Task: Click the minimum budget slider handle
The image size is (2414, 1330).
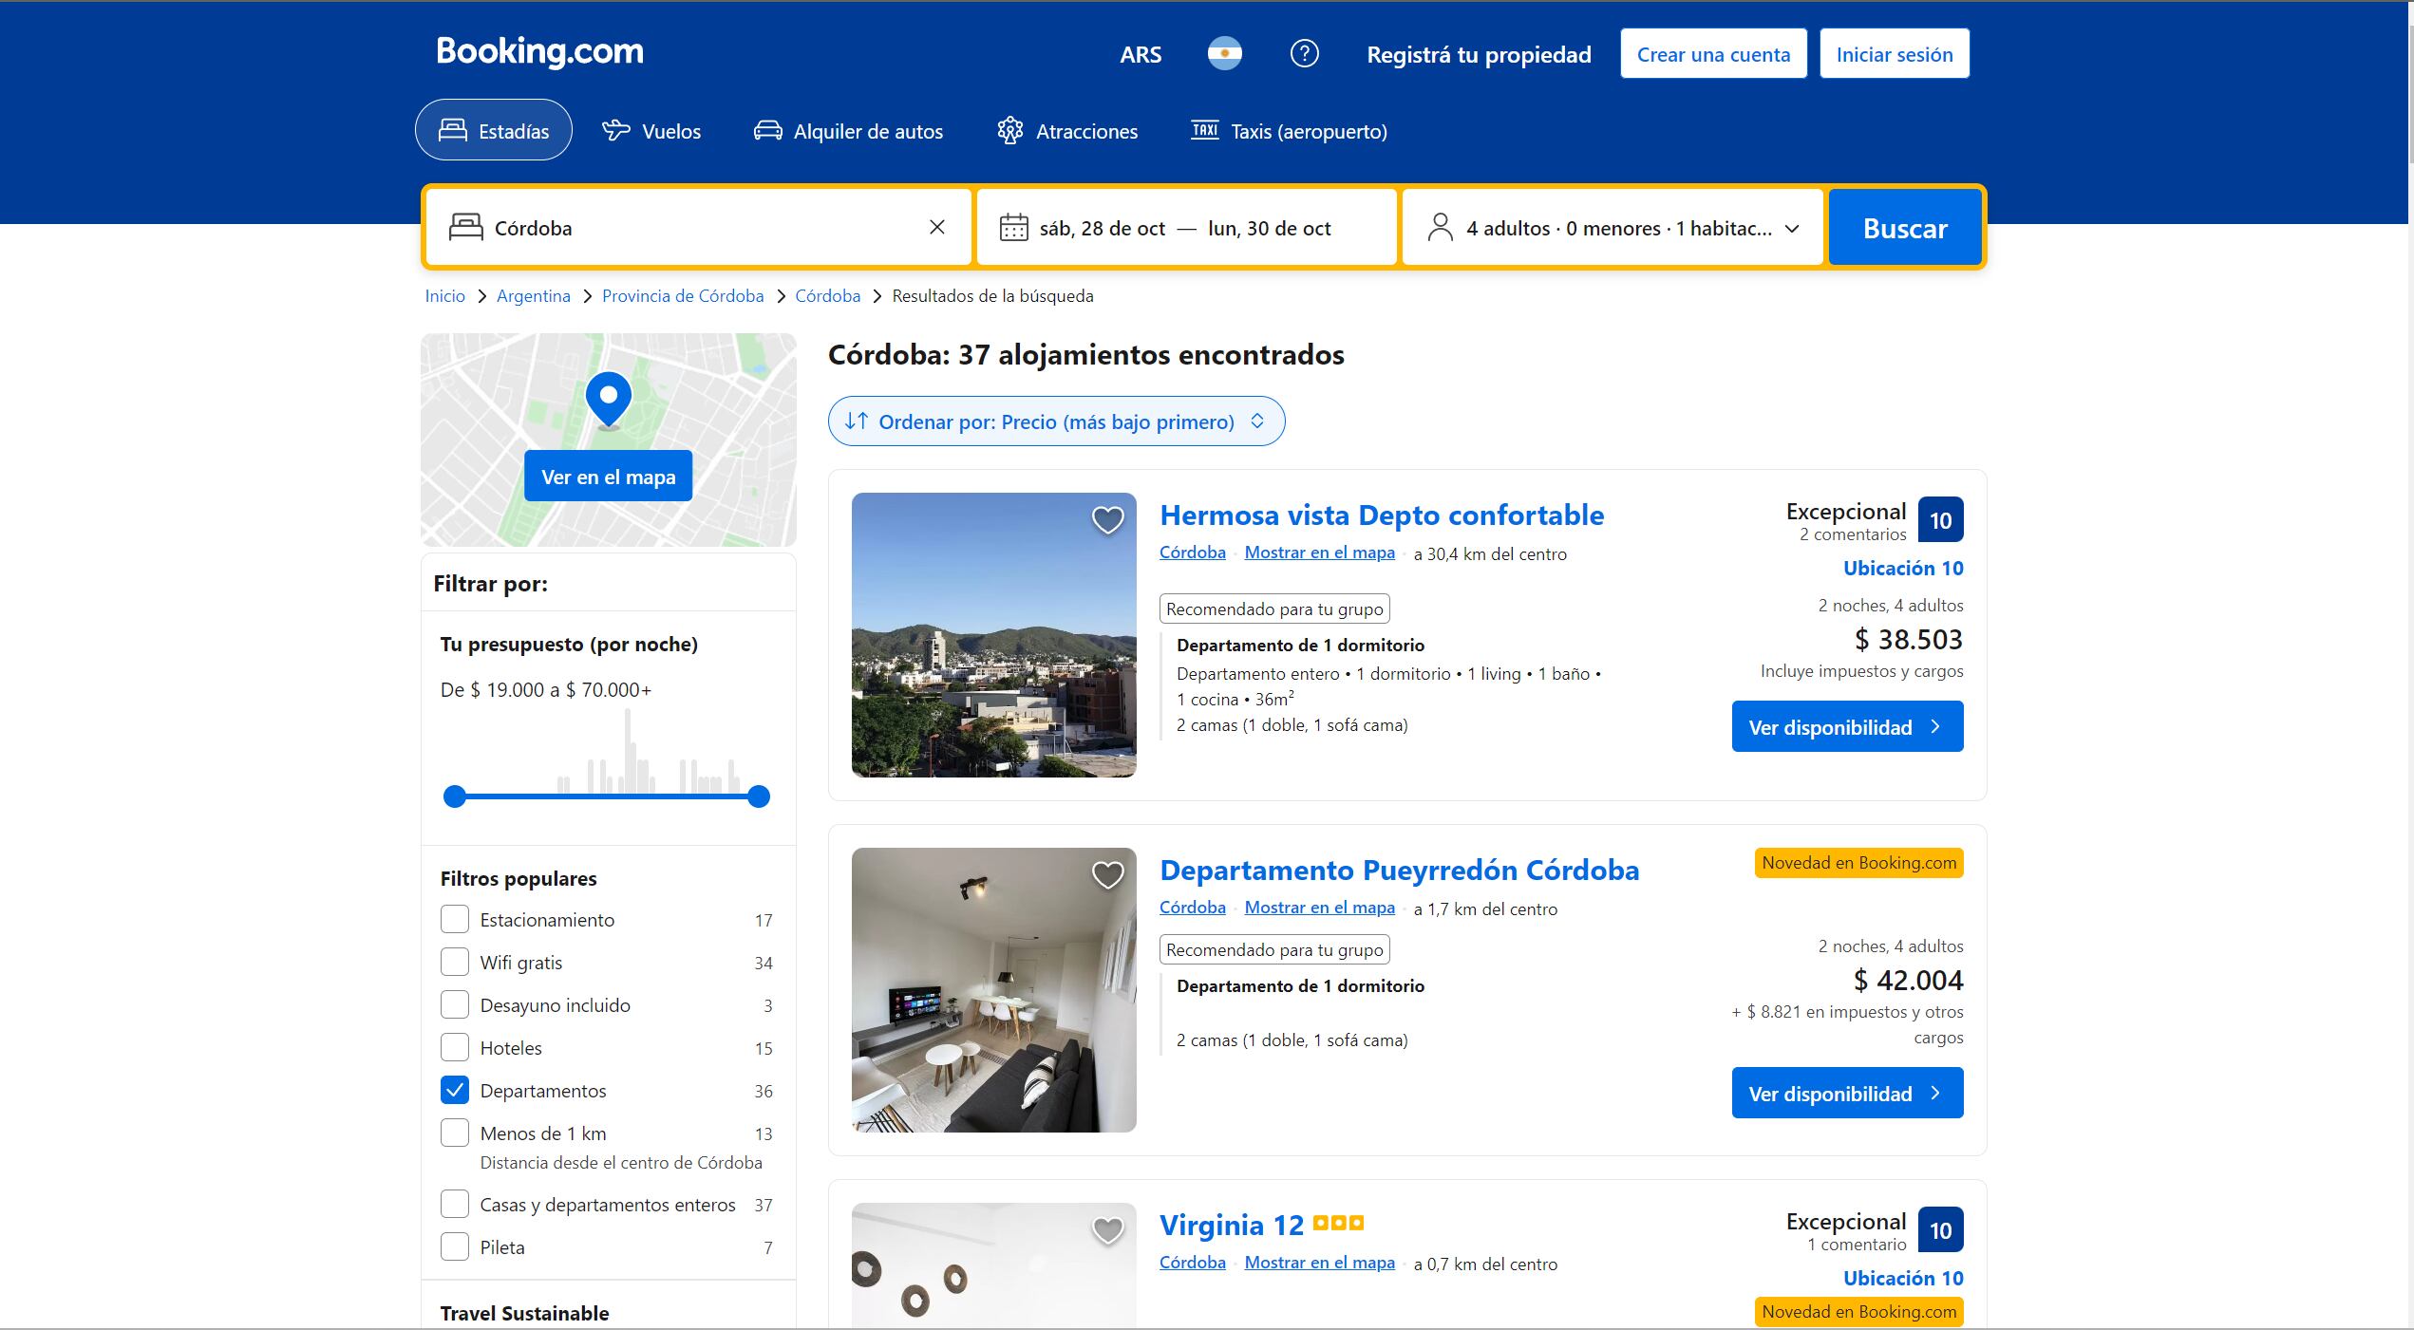Action: (x=455, y=796)
